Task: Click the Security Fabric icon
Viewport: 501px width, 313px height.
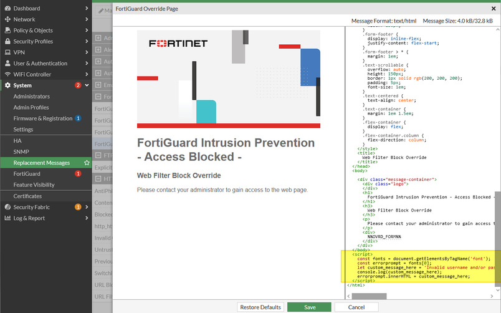Action: tap(7, 207)
